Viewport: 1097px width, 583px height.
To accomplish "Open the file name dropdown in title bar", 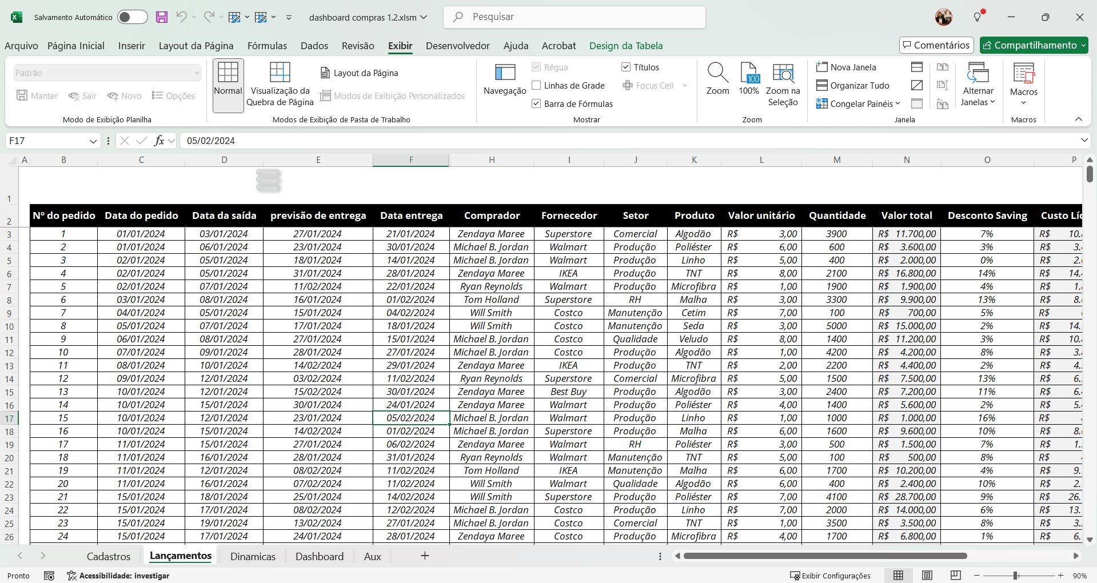I will coord(424,17).
